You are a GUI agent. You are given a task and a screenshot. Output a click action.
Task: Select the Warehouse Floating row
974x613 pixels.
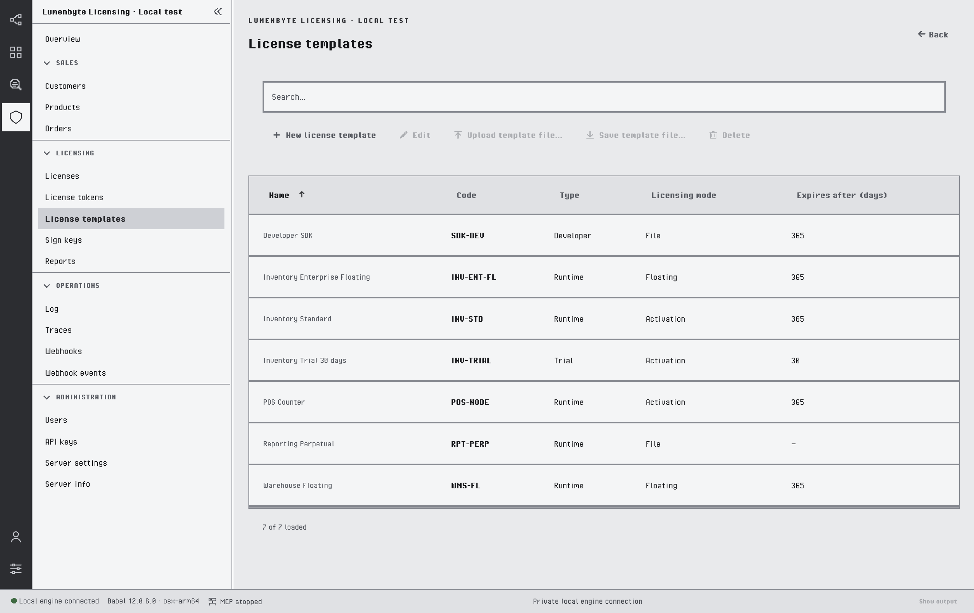point(604,486)
